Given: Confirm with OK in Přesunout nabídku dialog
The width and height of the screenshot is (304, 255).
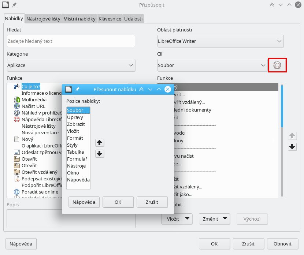Looking at the screenshot, I should coord(118,202).
